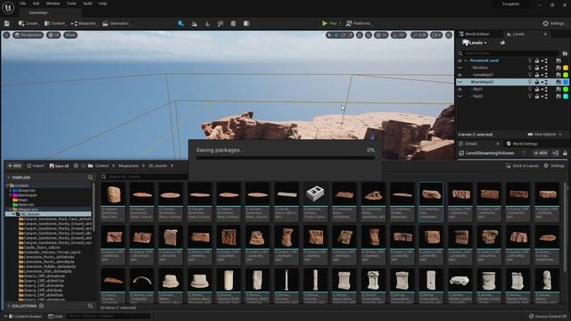The image size is (571, 321).
Task: Collapse the 3D_Assets folder in tree
Action: pos(14,214)
